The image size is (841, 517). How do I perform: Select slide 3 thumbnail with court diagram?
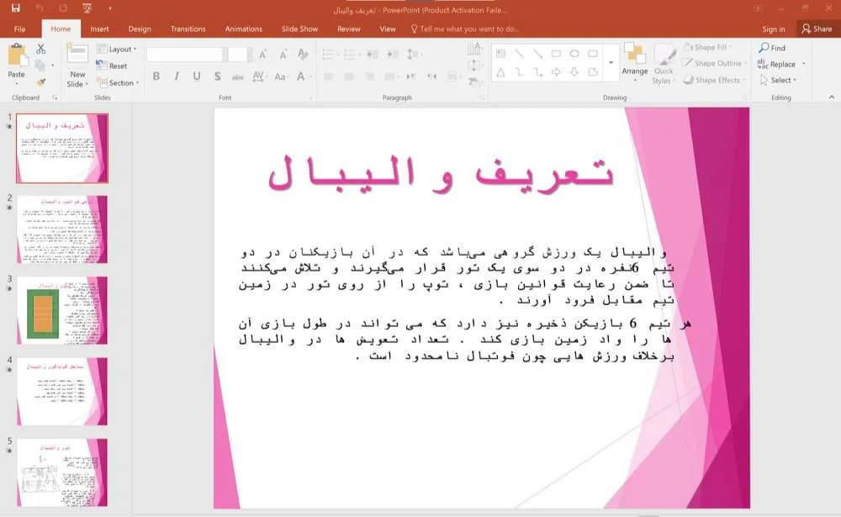pos(62,310)
